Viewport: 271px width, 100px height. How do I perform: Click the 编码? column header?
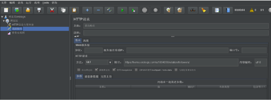(191, 87)
